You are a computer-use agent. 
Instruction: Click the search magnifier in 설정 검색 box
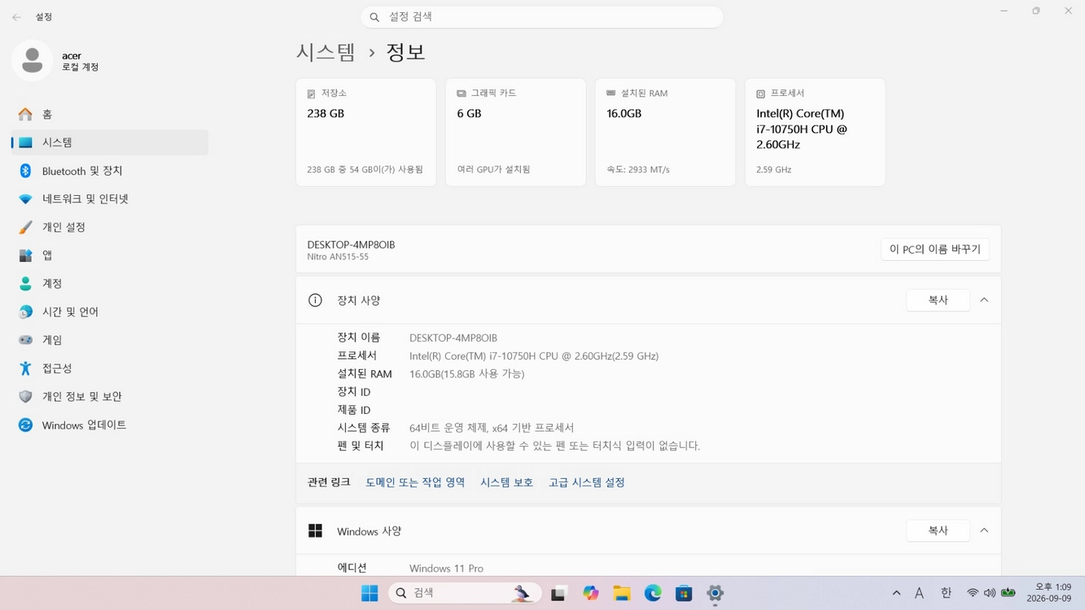pyautogui.click(x=374, y=17)
